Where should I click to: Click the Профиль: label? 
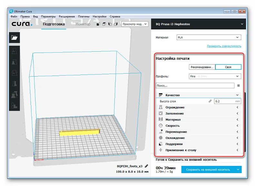click(162, 77)
